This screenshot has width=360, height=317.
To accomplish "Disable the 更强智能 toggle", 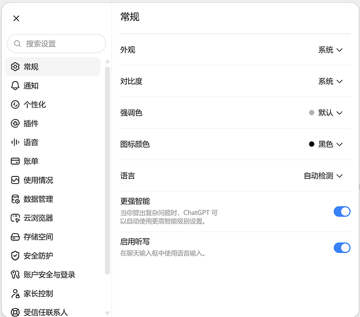I will pos(342,211).
